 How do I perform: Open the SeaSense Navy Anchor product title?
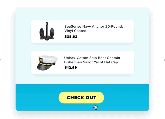(94, 29)
